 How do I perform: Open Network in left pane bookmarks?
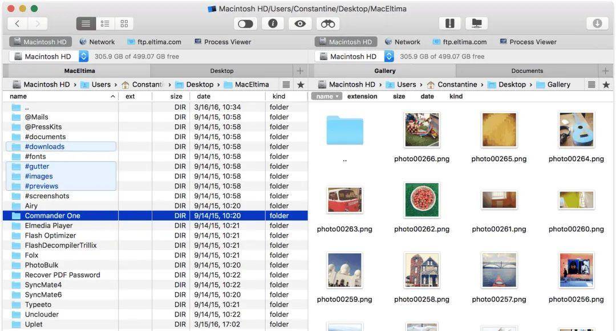97,42
